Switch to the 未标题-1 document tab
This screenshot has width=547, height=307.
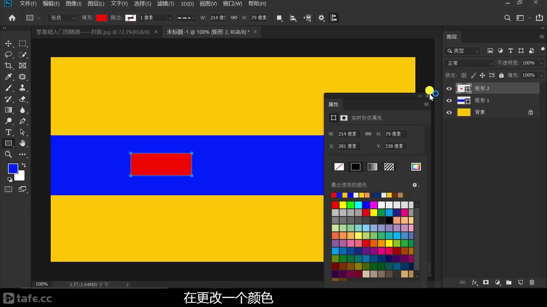click(208, 32)
